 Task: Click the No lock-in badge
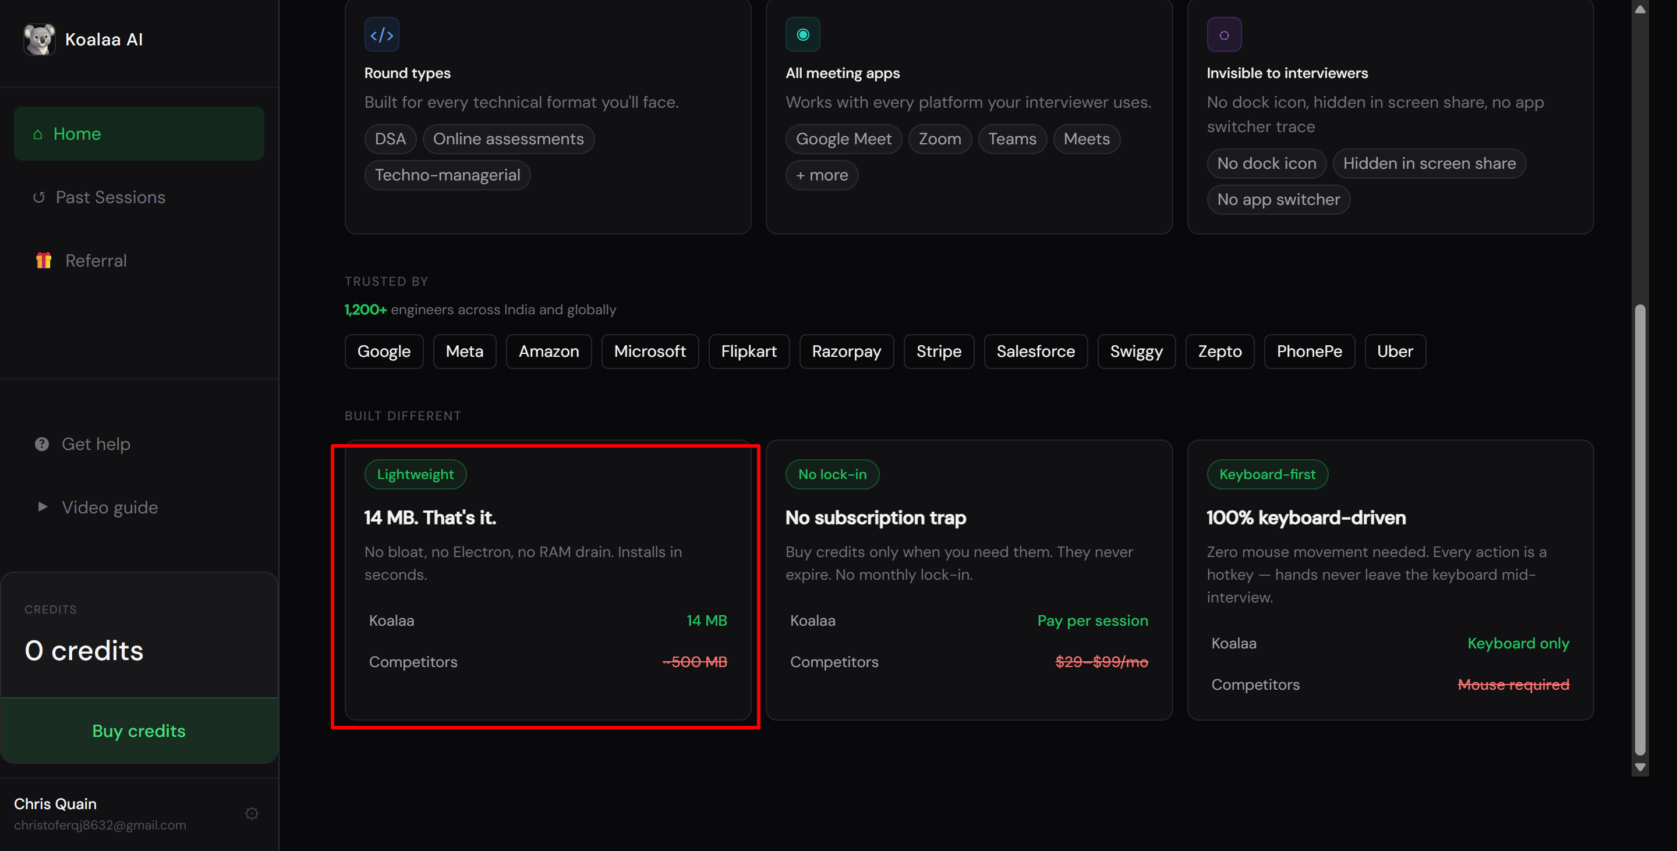pyautogui.click(x=832, y=474)
